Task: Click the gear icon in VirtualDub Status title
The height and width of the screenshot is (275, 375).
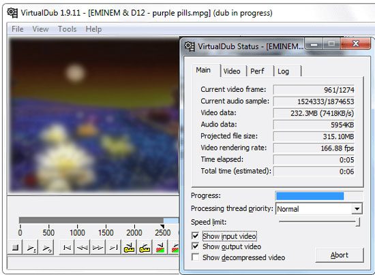Action: coord(190,46)
